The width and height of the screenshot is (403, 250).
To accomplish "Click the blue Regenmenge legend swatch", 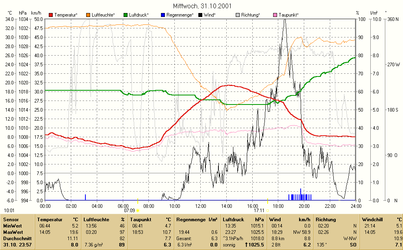I will coord(163,15).
